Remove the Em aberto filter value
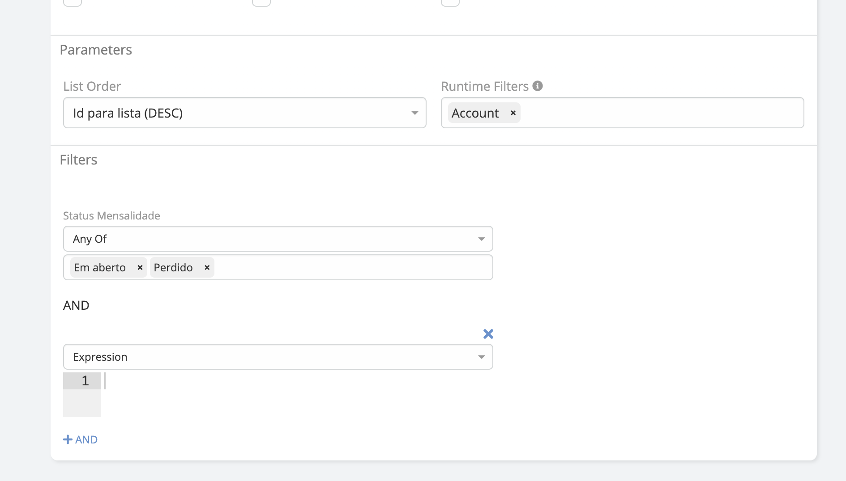Screen dimensions: 846x481 coord(140,267)
